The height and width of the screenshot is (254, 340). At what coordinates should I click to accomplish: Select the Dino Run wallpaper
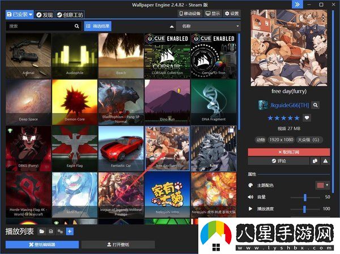tap(167, 102)
